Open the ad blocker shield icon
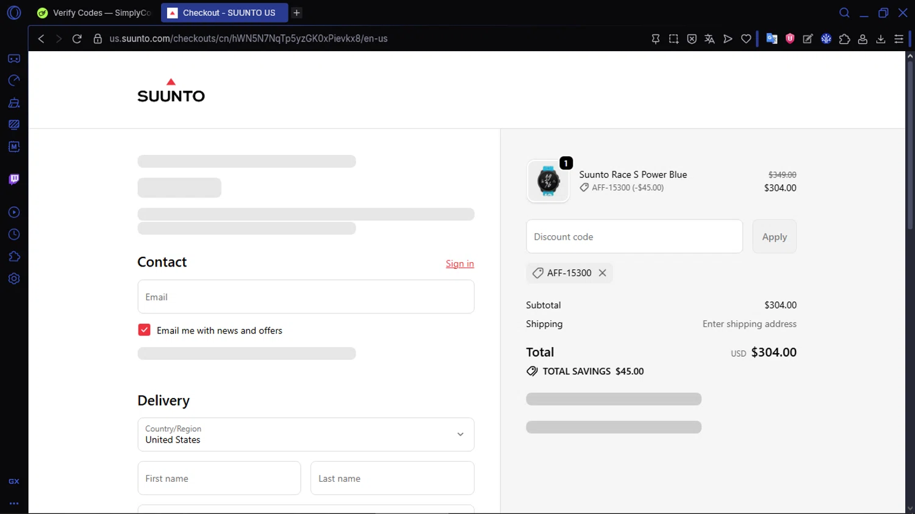 pos(692,38)
